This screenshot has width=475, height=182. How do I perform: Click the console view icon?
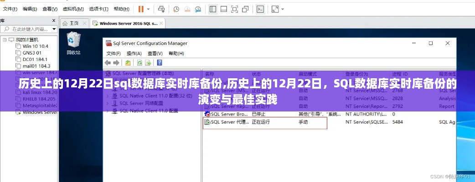tap(260, 9)
